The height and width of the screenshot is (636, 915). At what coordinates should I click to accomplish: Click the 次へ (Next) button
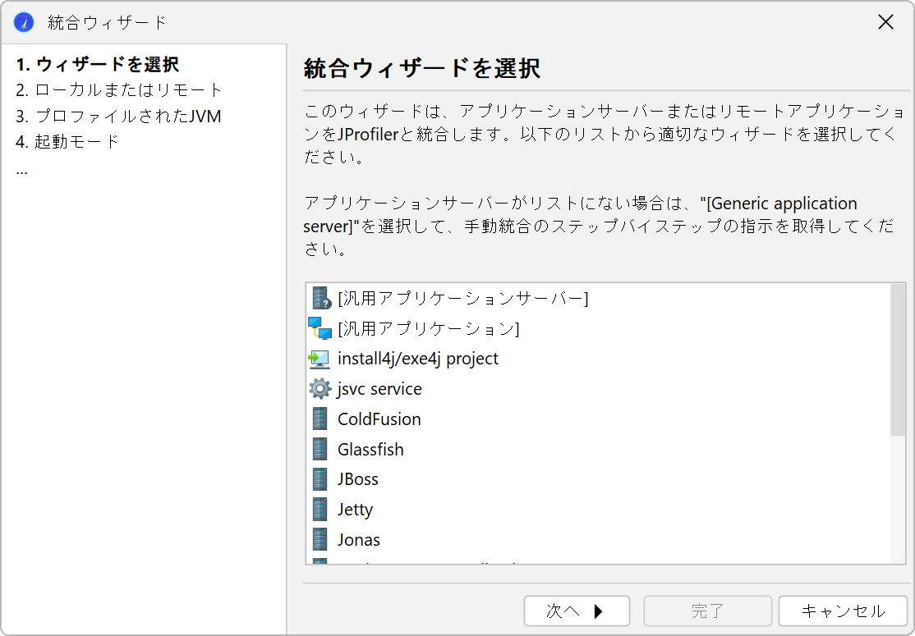(x=577, y=611)
